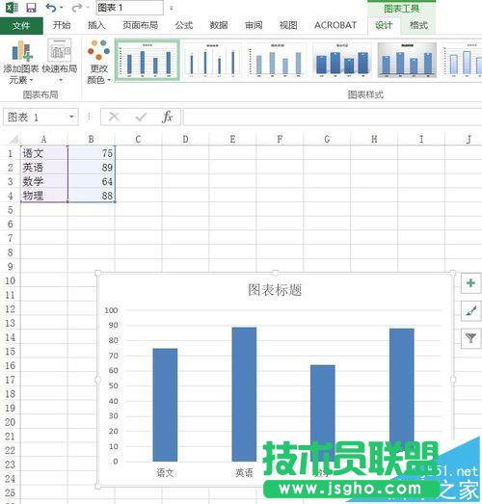This screenshot has height=504, width=482.
Task: Click the select-all corner triangle
Action: tap(13, 139)
